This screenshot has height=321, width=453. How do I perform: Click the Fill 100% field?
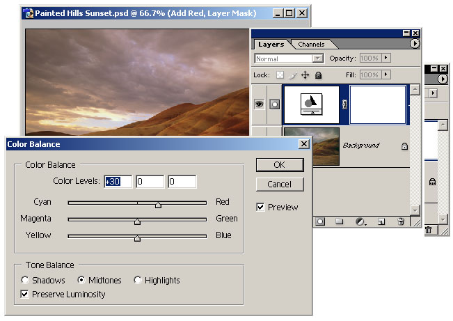pos(371,75)
